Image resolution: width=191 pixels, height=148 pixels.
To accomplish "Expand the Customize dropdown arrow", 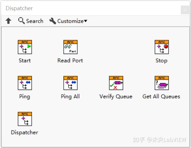I will point(86,21).
